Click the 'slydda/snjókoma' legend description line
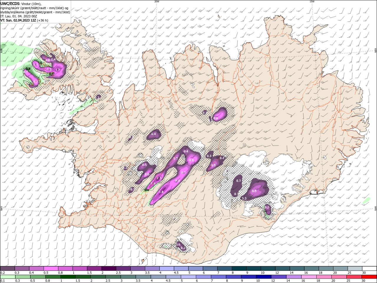 pos(35,12)
